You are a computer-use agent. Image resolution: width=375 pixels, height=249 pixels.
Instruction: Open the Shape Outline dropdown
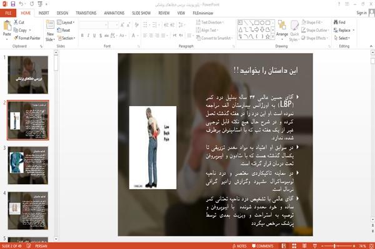click(315, 31)
